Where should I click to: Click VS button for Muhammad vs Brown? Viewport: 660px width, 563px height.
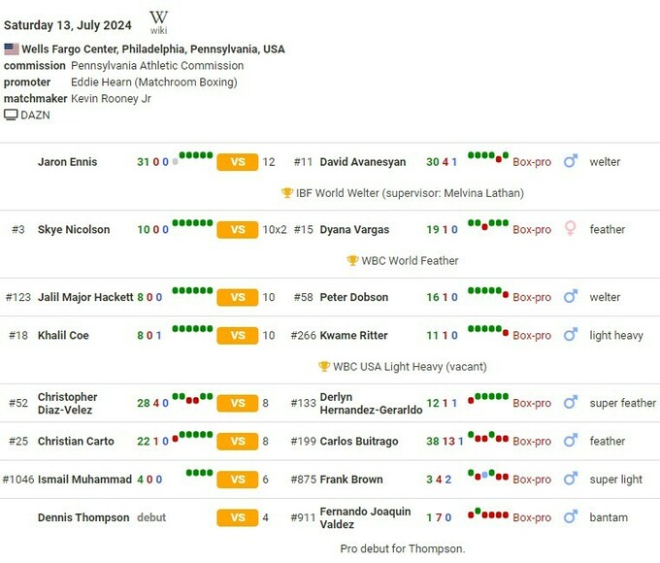(x=237, y=480)
